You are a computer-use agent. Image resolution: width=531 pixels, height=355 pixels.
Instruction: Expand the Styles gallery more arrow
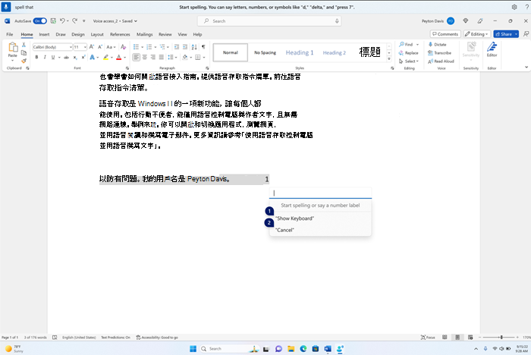tap(389, 59)
